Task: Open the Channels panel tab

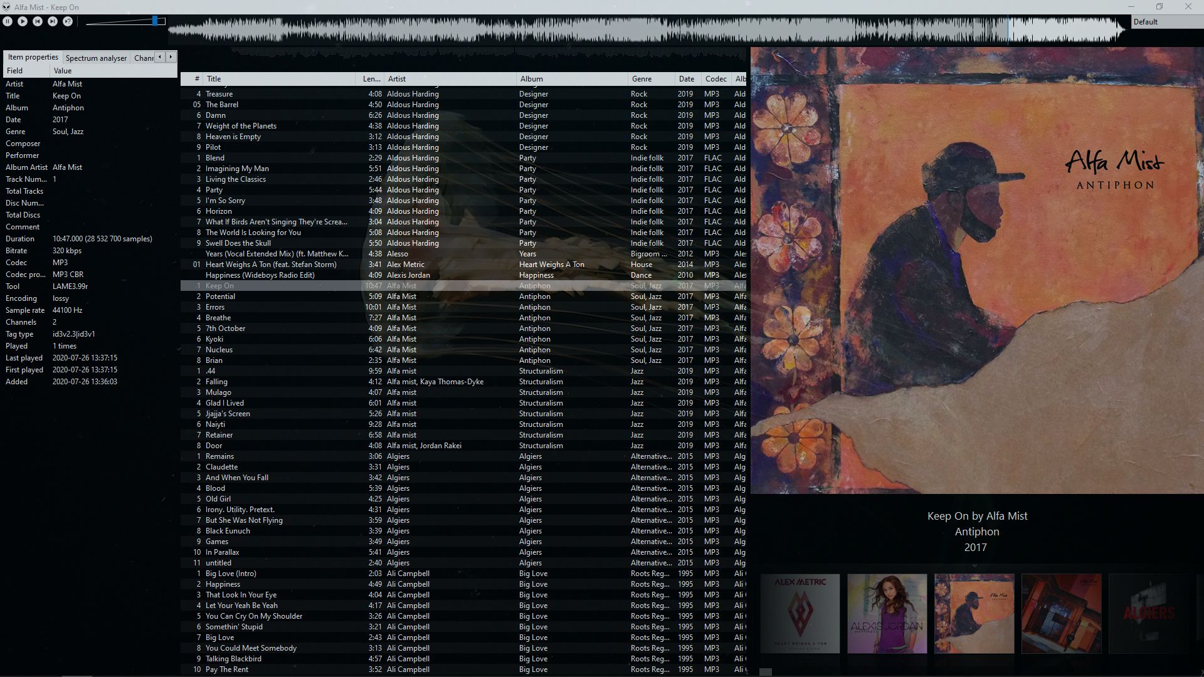Action: pyautogui.click(x=144, y=58)
